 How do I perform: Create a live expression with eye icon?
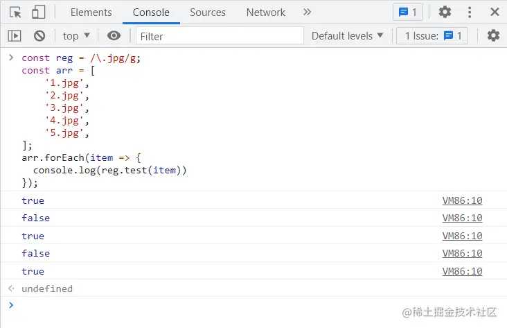pos(114,35)
